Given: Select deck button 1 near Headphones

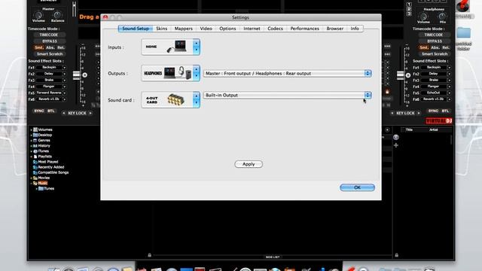Looking at the screenshot, I should [409, 5].
